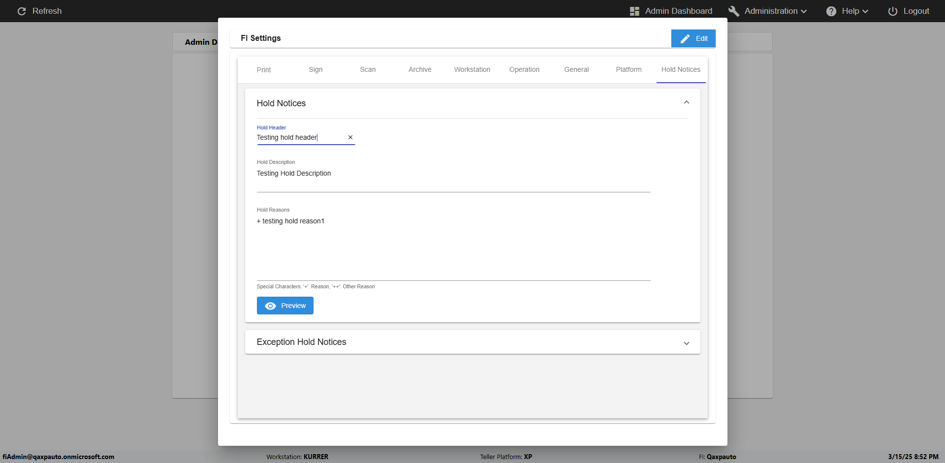Click the pencil icon on Edit button

click(685, 39)
